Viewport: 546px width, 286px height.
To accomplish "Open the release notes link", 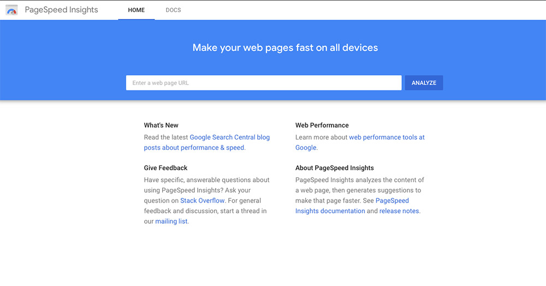I will [x=399, y=211].
